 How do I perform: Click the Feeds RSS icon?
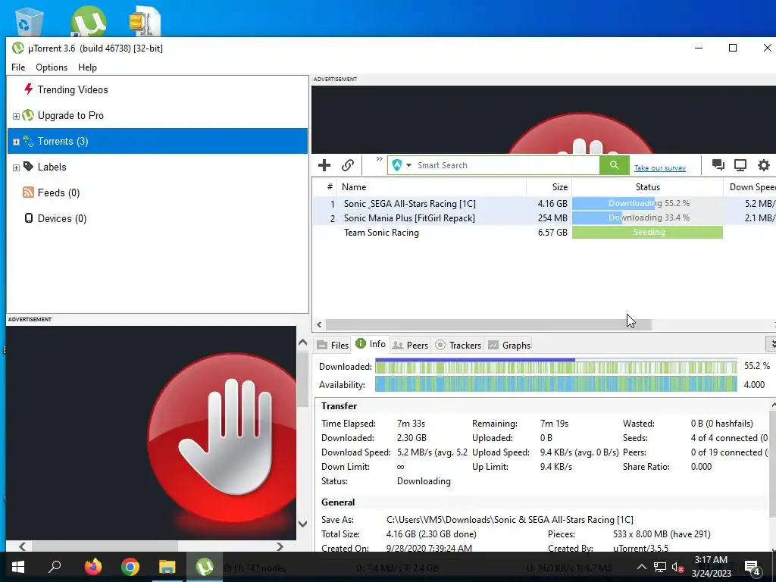[x=28, y=192]
